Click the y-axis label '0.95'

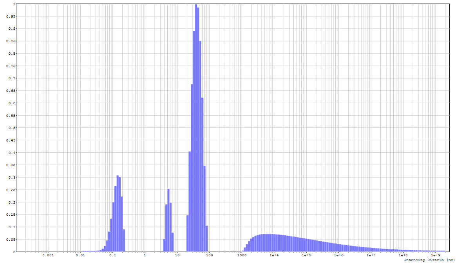click(11, 16)
